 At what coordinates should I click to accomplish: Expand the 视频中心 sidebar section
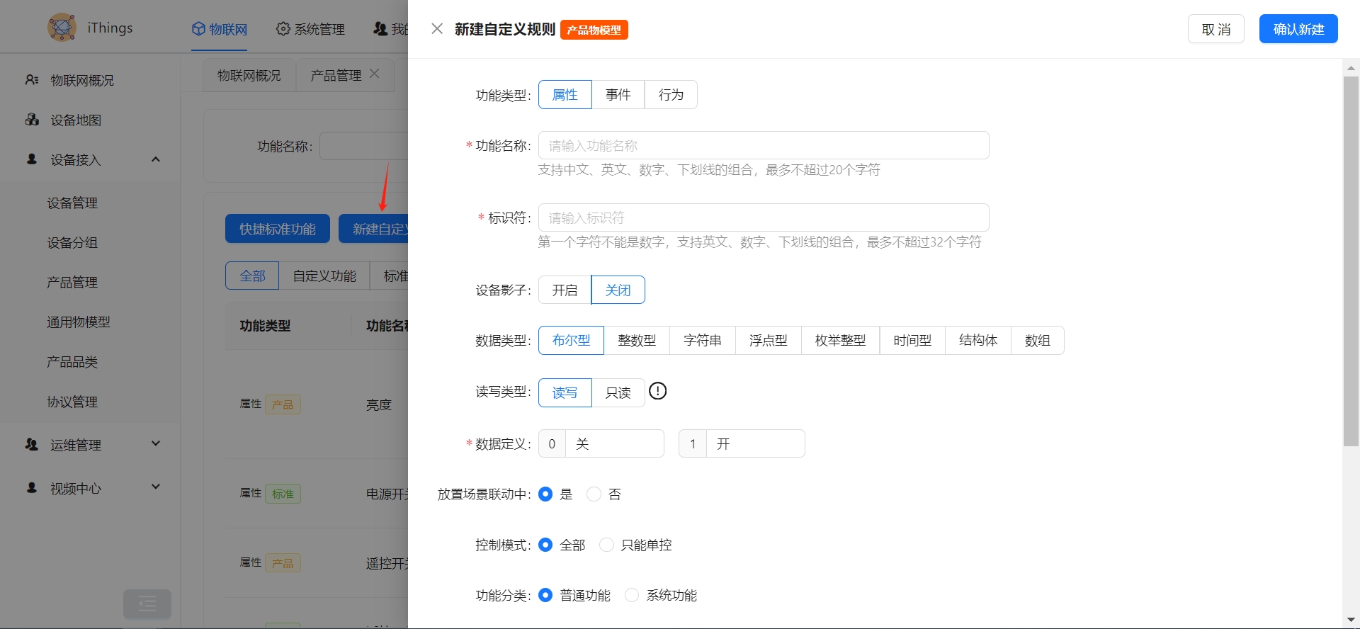pyautogui.click(x=156, y=487)
